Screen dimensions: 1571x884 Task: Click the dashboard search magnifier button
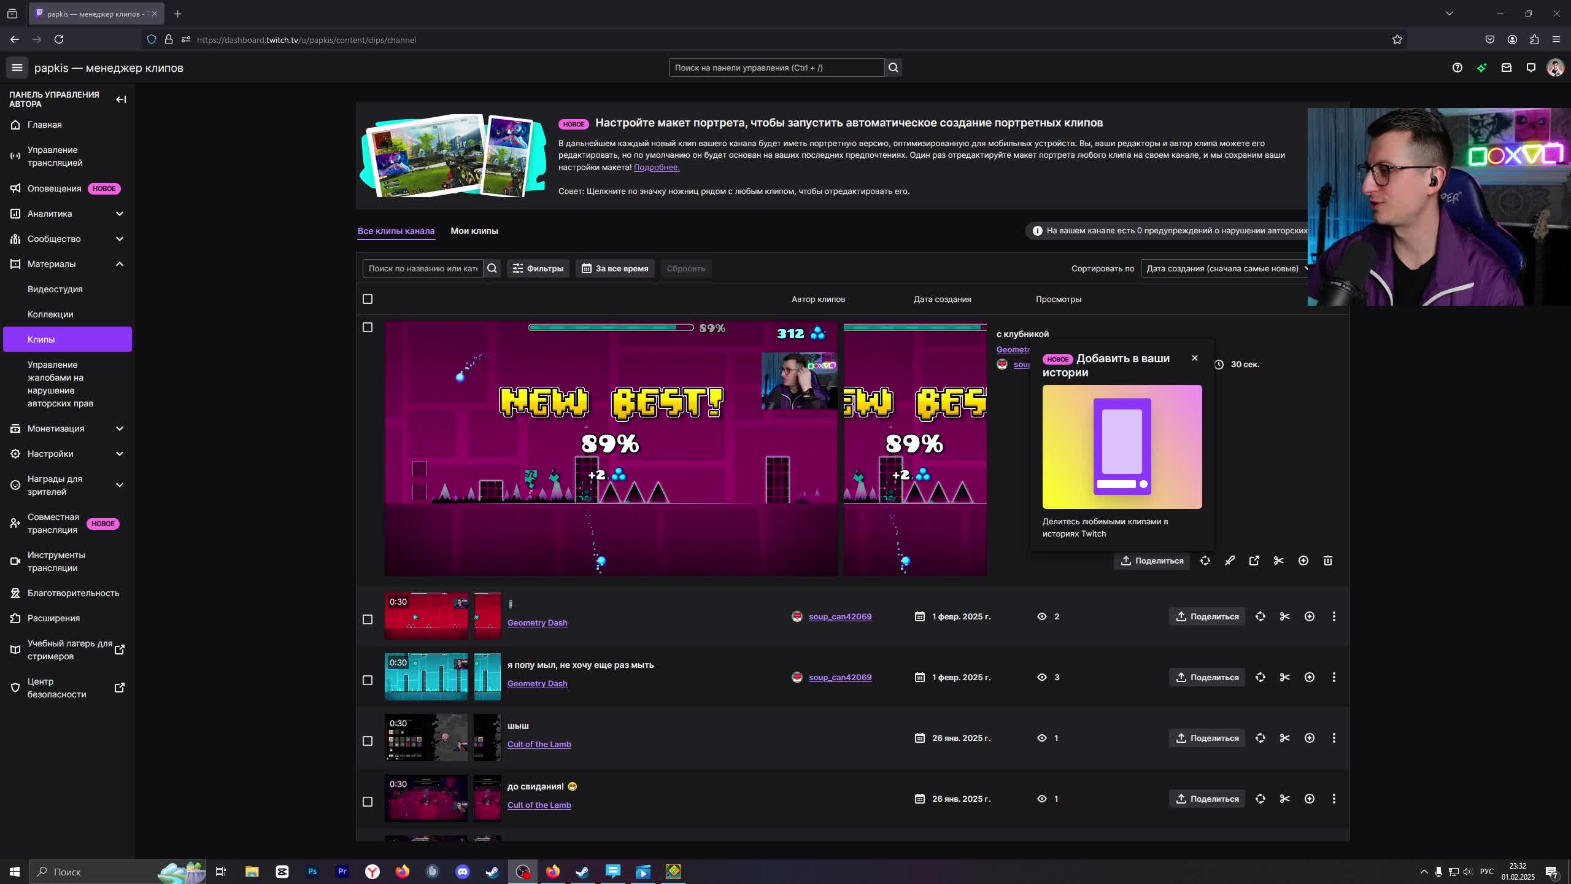[x=894, y=68]
